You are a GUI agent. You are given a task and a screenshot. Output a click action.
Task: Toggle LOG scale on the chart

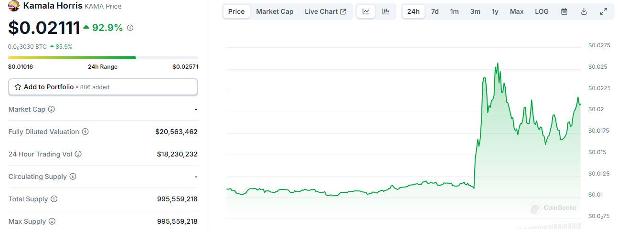(542, 11)
